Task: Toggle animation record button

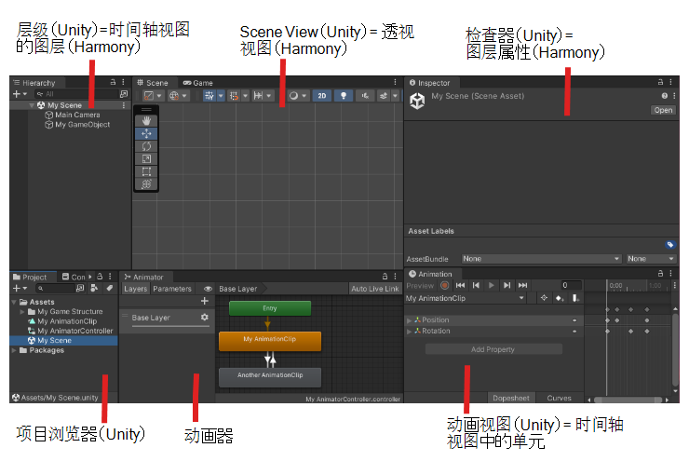Action: click(445, 285)
